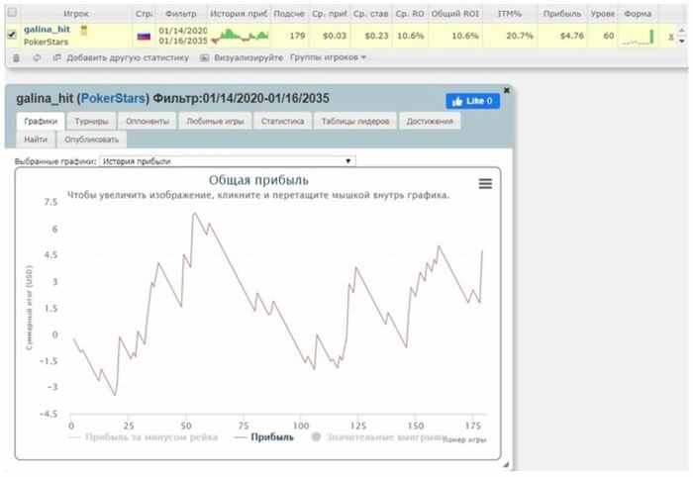
Task: Click the green Form bar chart thumbnail
Action: point(638,37)
